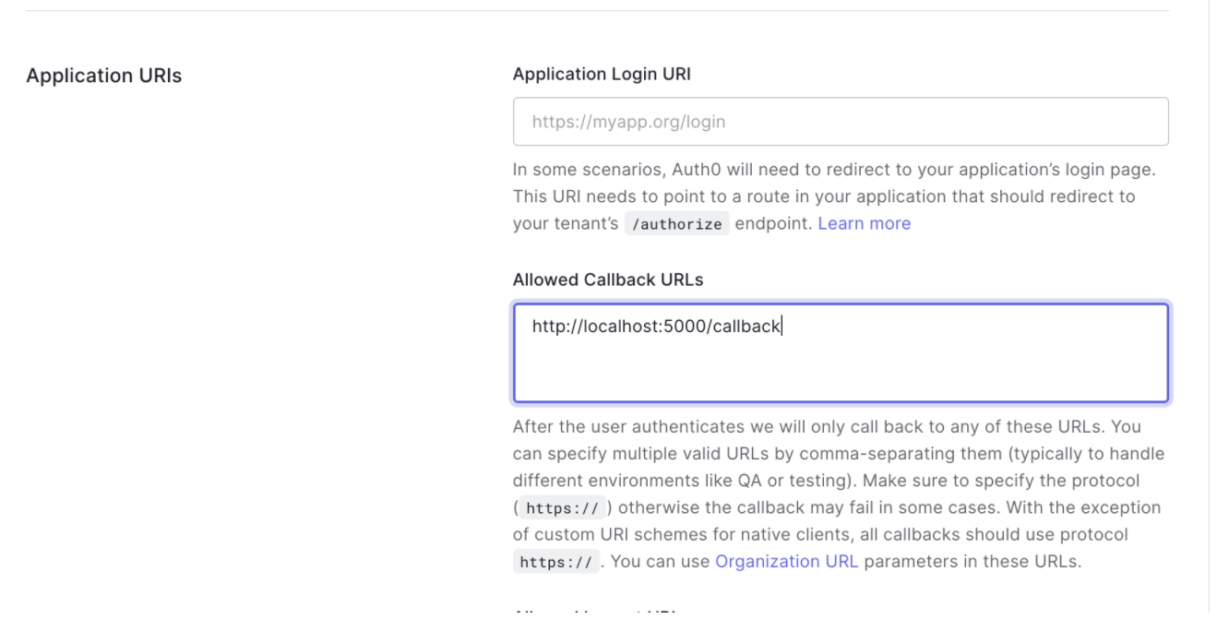Image resolution: width=1229 pixels, height=631 pixels.
Task: Click the Application Login URI input field
Action: click(841, 122)
